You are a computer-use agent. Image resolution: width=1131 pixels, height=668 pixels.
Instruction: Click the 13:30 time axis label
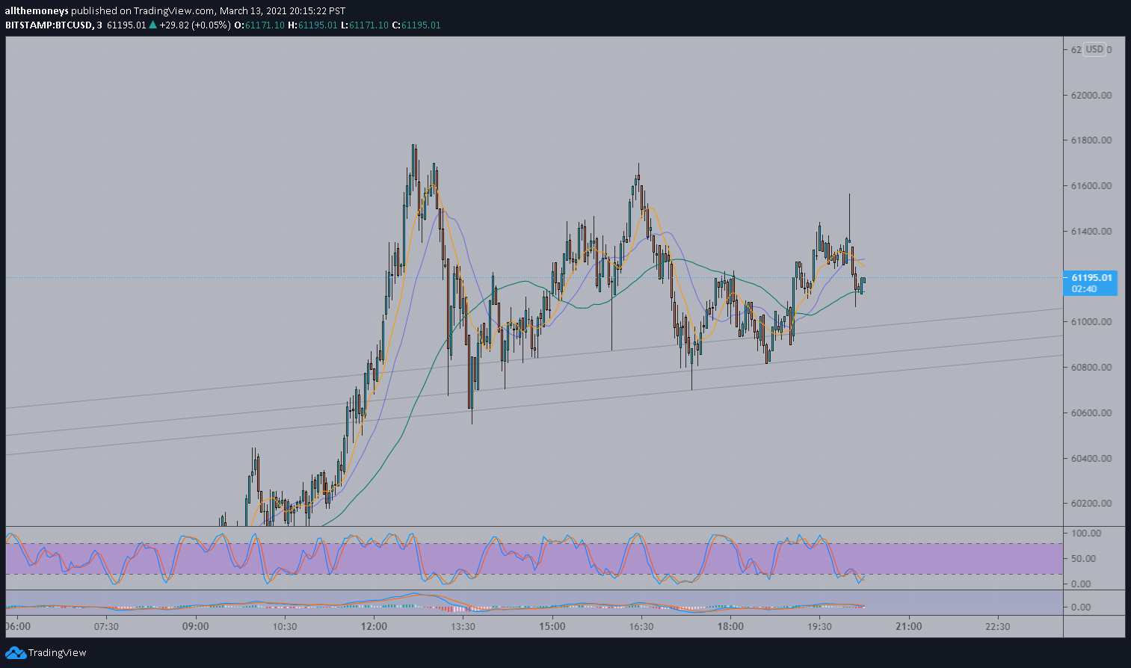coord(463,626)
